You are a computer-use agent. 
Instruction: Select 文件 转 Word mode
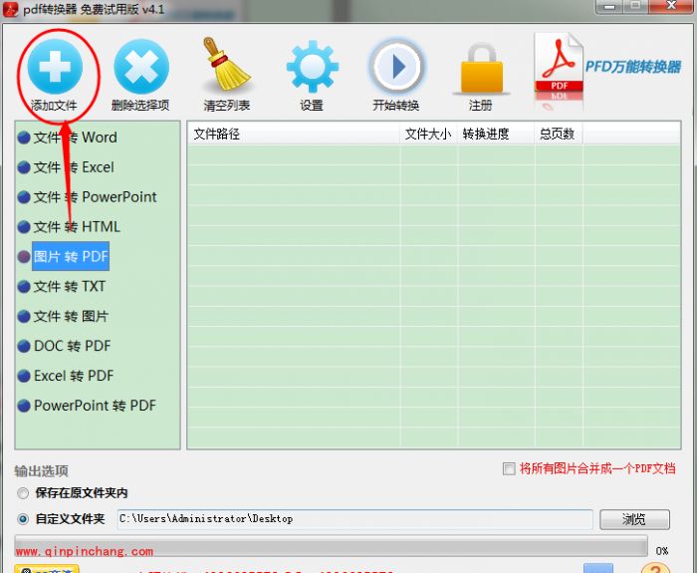(x=67, y=138)
